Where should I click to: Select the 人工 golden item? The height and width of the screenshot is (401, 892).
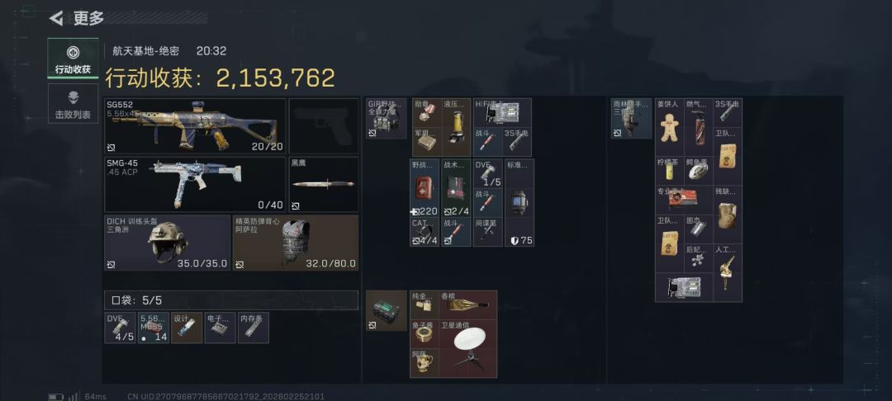[x=728, y=272]
